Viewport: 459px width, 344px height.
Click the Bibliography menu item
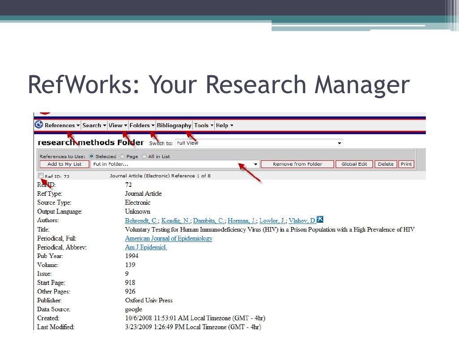(x=174, y=125)
